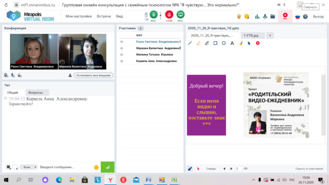Switch to the Вопросы chat tab

(x=35, y=92)
